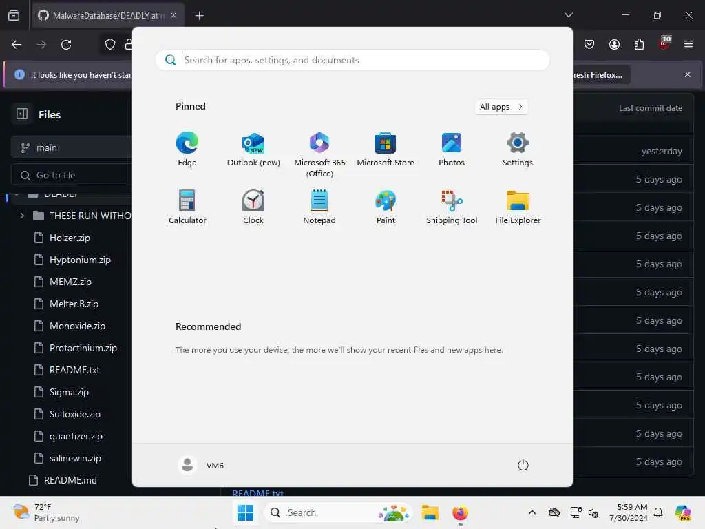The image size is (705, 529).
Task: Select Sigma.zip file
Action: 70,392
